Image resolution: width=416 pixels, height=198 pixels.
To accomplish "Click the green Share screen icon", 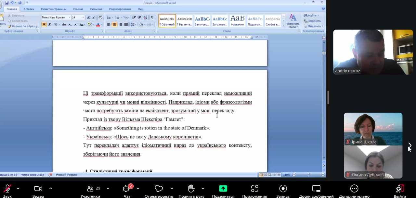I will [223, 189].
